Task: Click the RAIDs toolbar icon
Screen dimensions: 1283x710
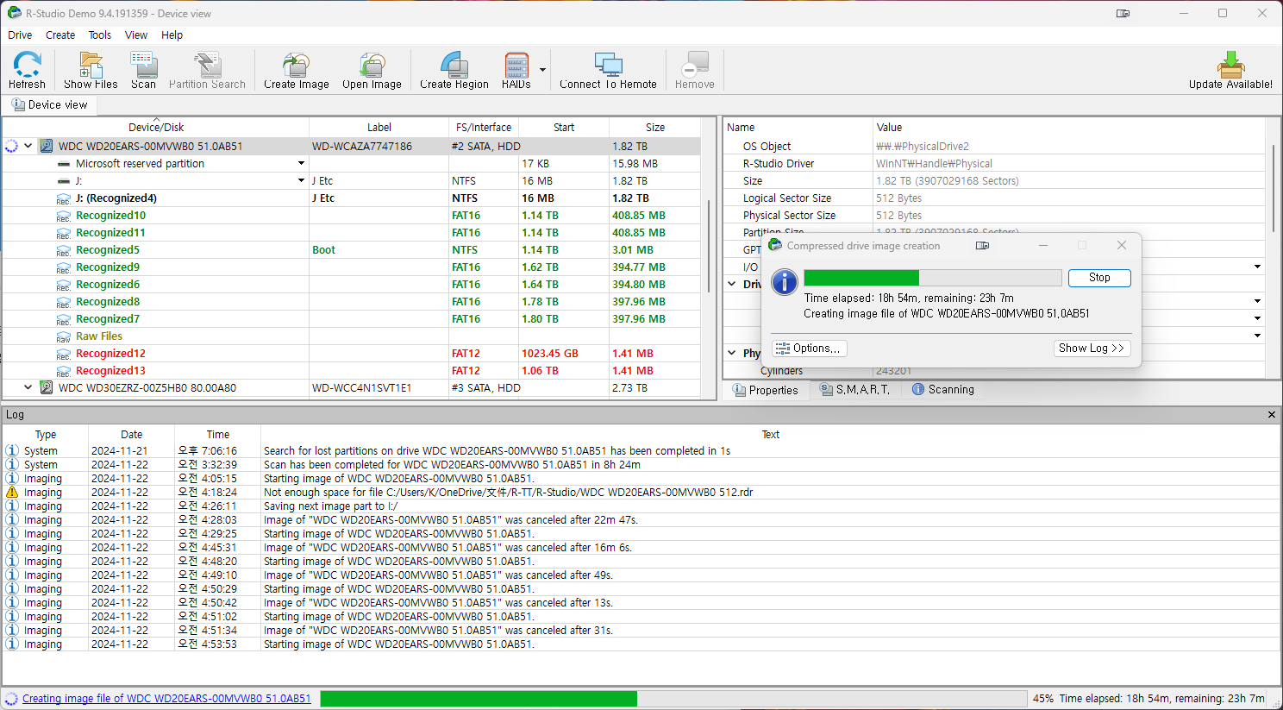Action: 516,70
